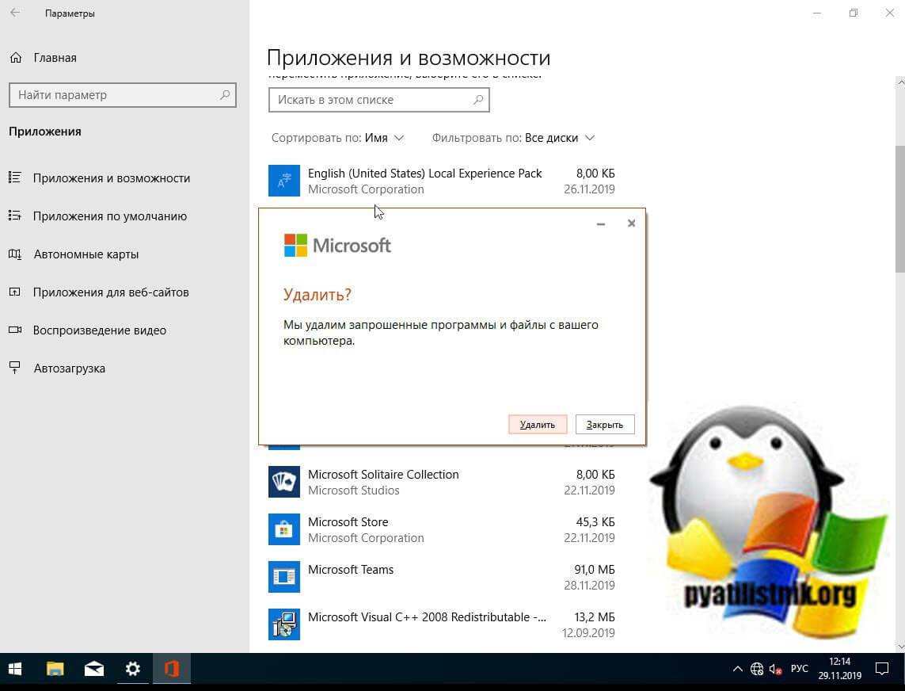905x691 pixels.
Task: Switch keyboard layout via РУС indicator
Action: point(799,669)
